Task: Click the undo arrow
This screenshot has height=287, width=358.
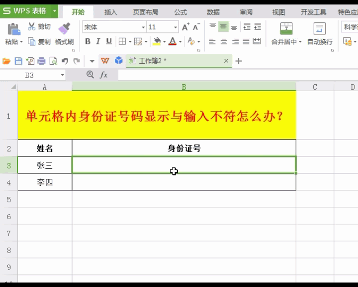Action: pos(65,61)
